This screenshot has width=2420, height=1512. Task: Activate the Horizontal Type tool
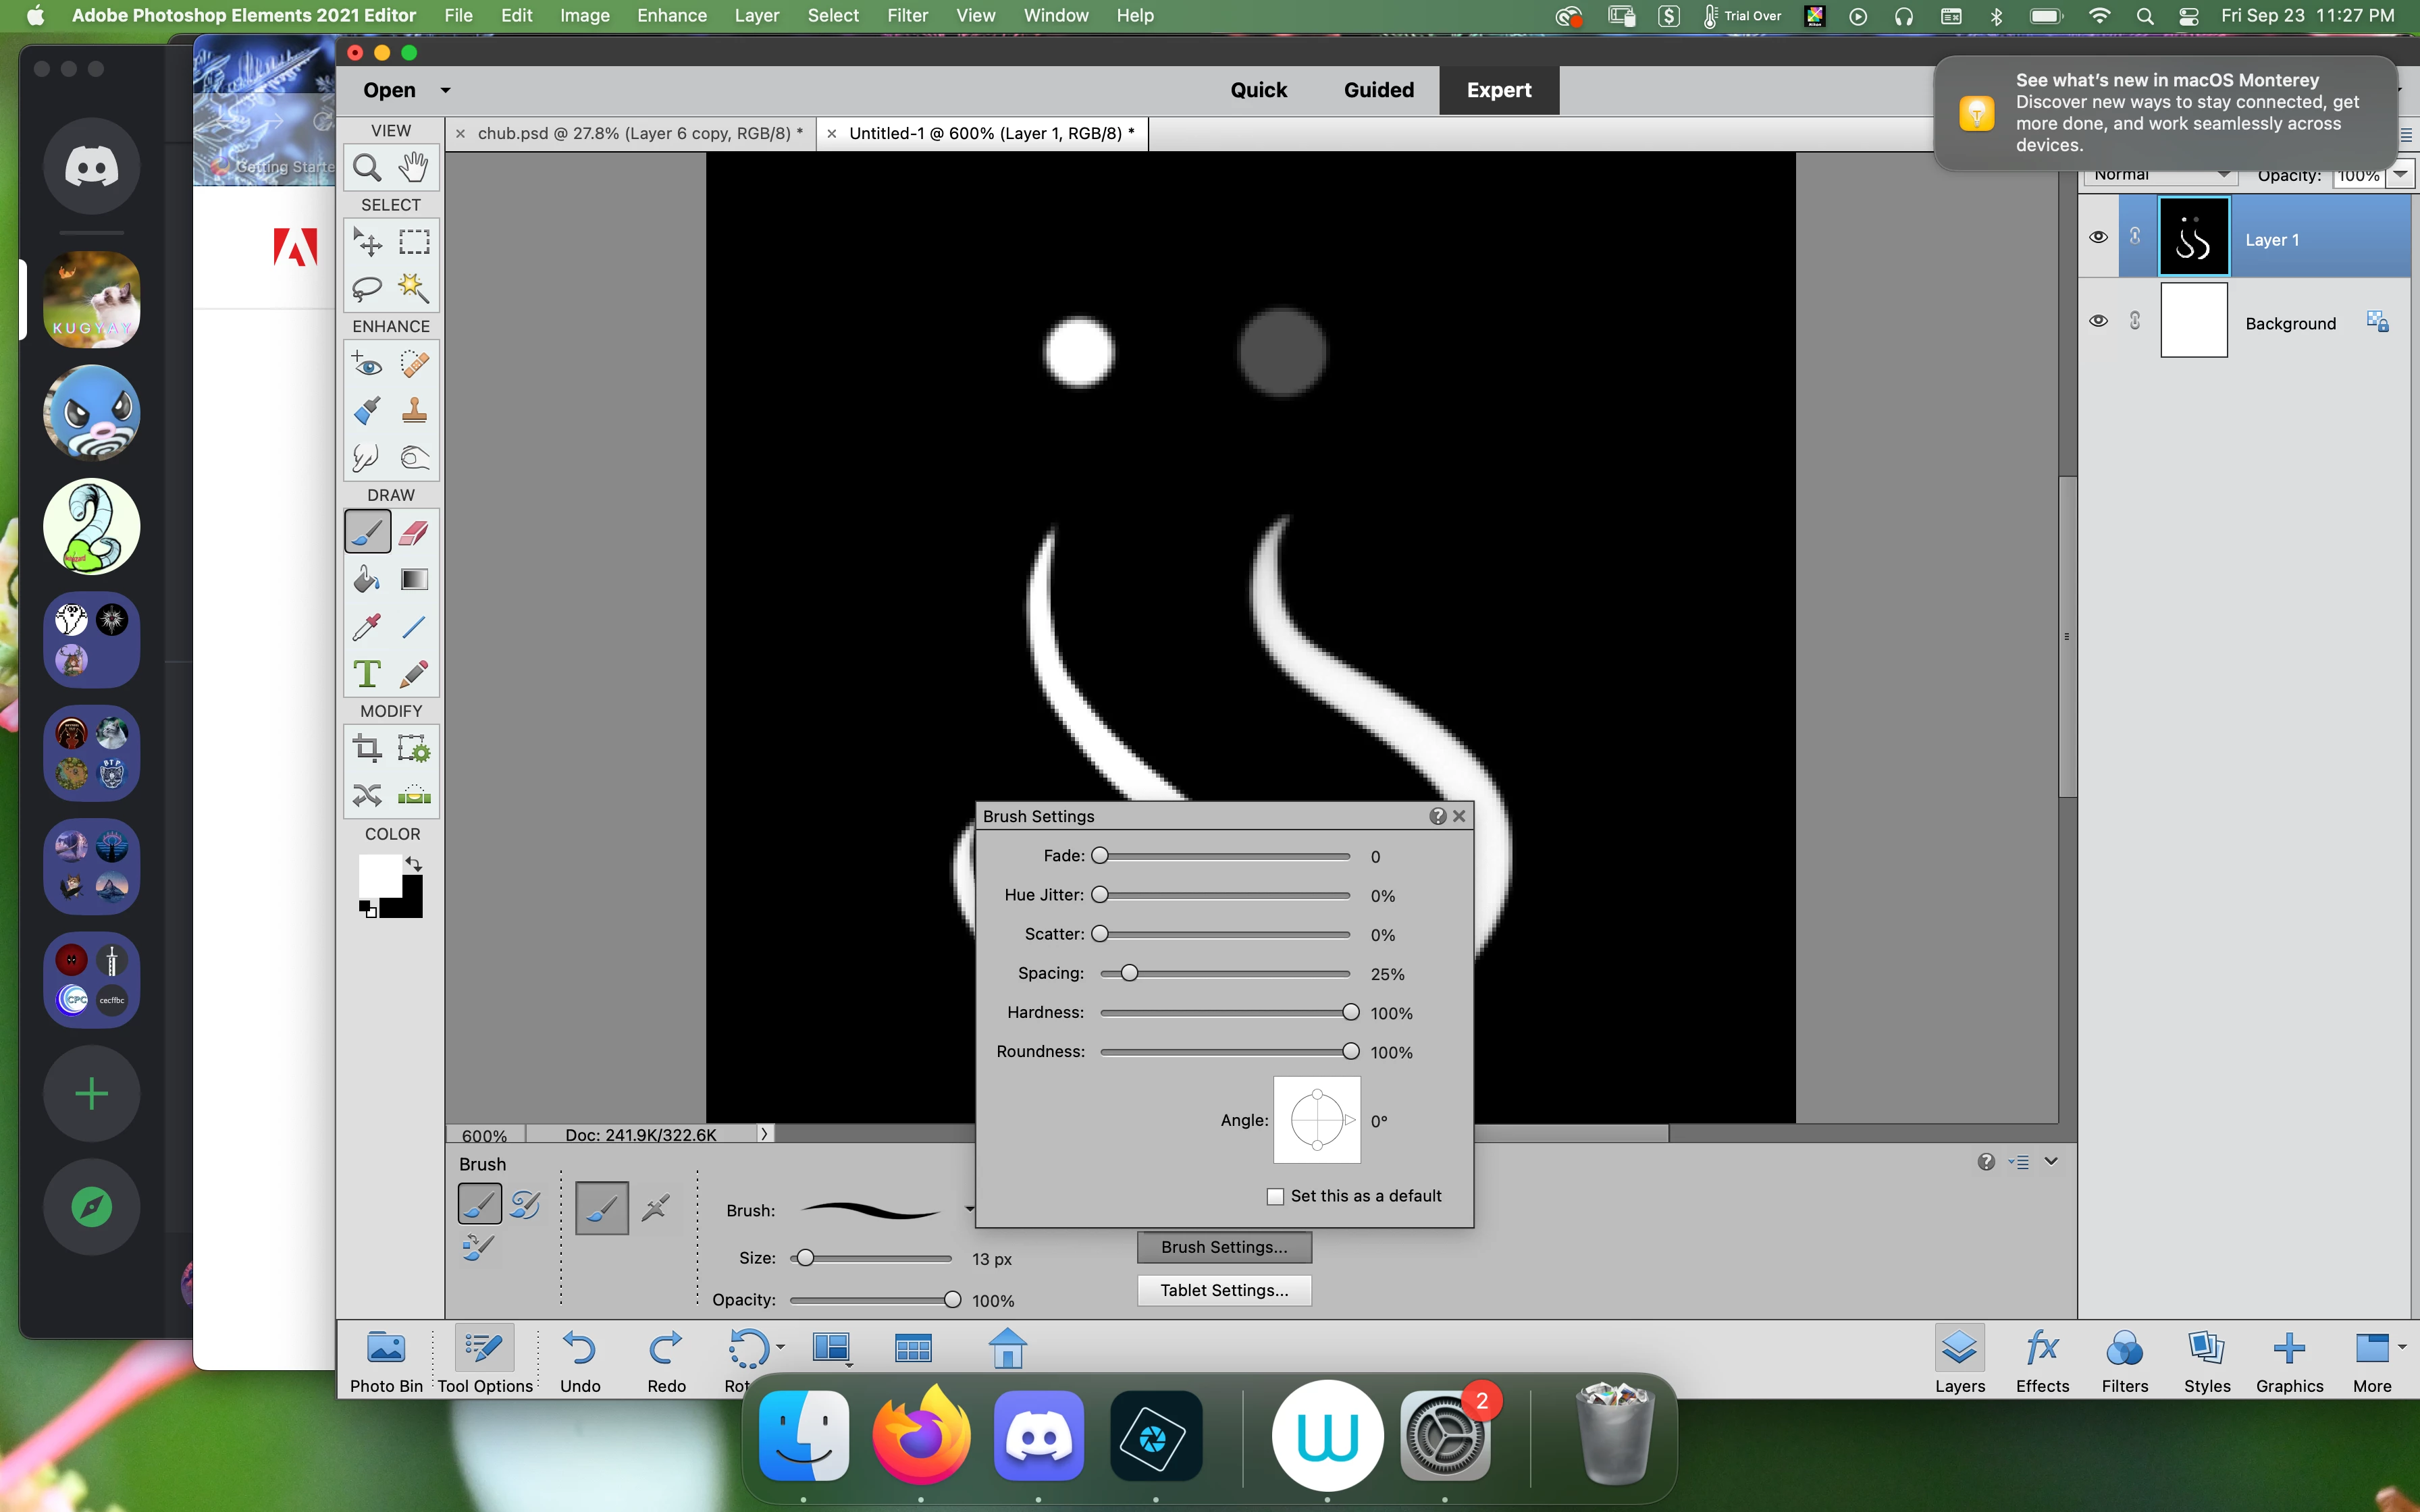tap(366, 674)
